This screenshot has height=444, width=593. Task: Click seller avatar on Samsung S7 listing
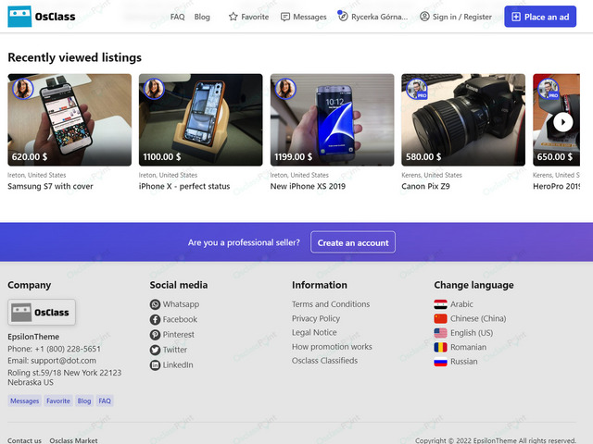click(x=23, y=89)
